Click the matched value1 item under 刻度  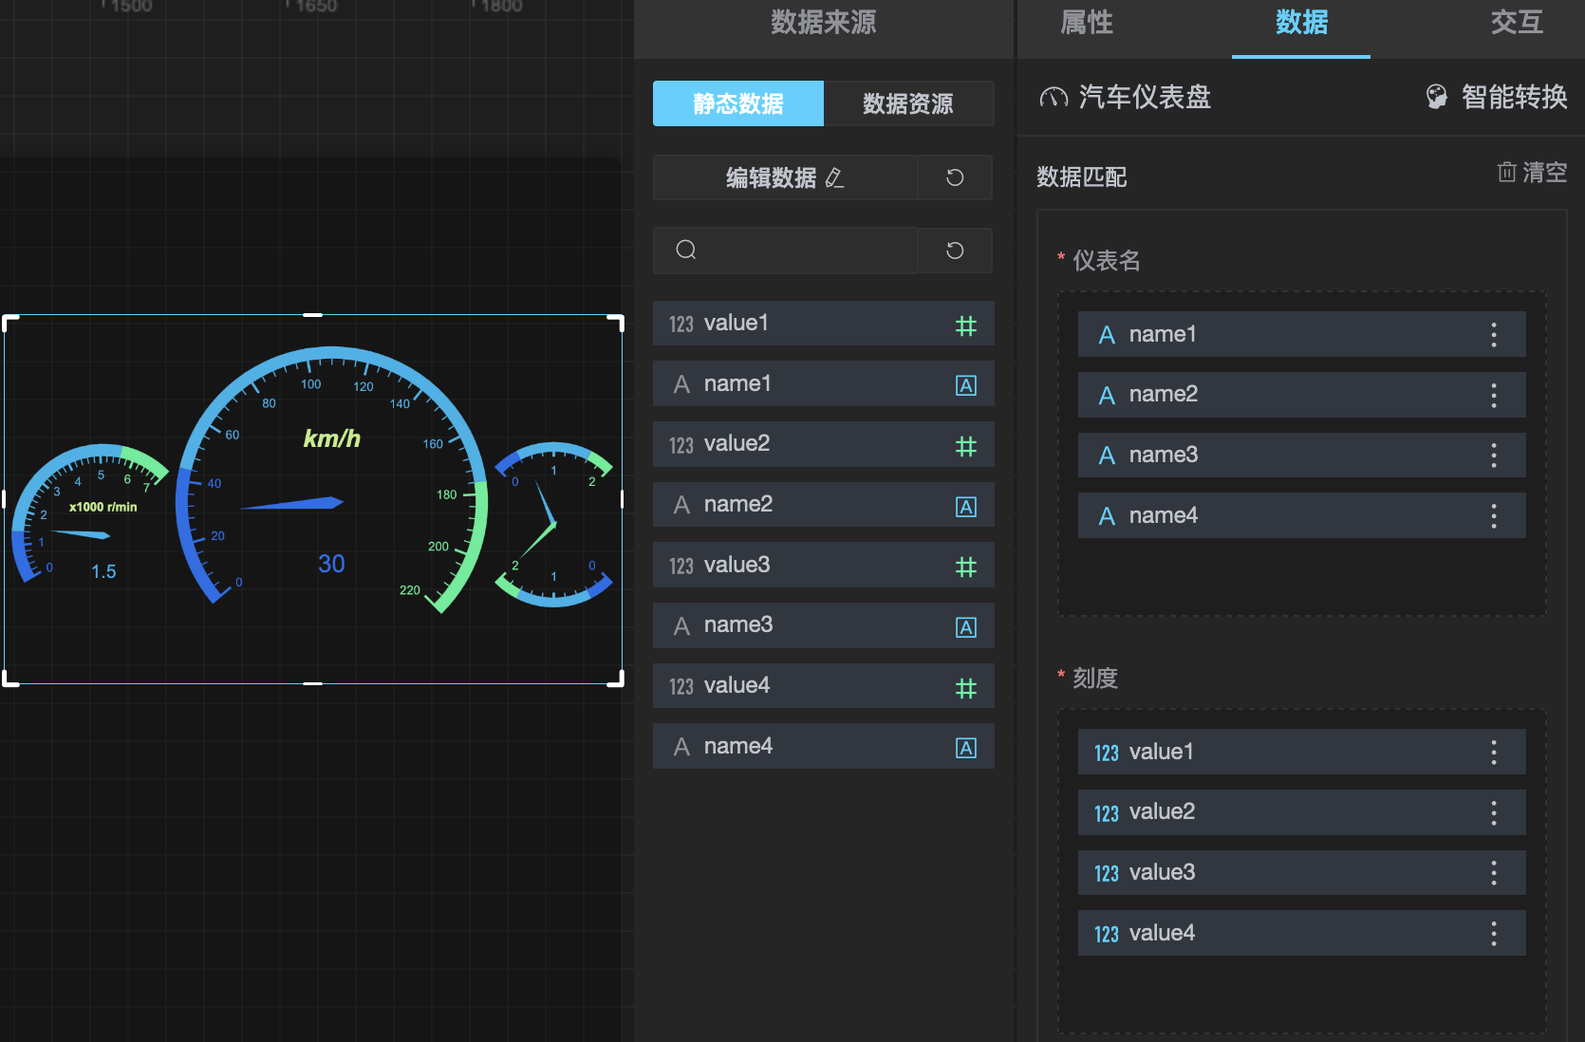point(1301,752)
